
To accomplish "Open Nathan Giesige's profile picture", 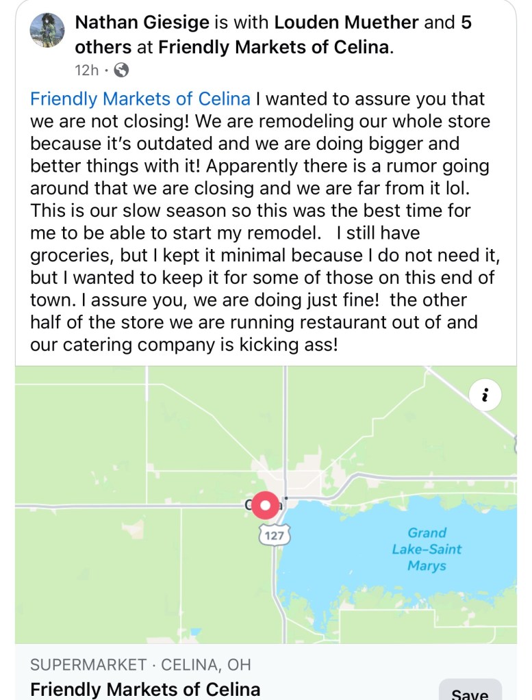I will tap(47, 30).
